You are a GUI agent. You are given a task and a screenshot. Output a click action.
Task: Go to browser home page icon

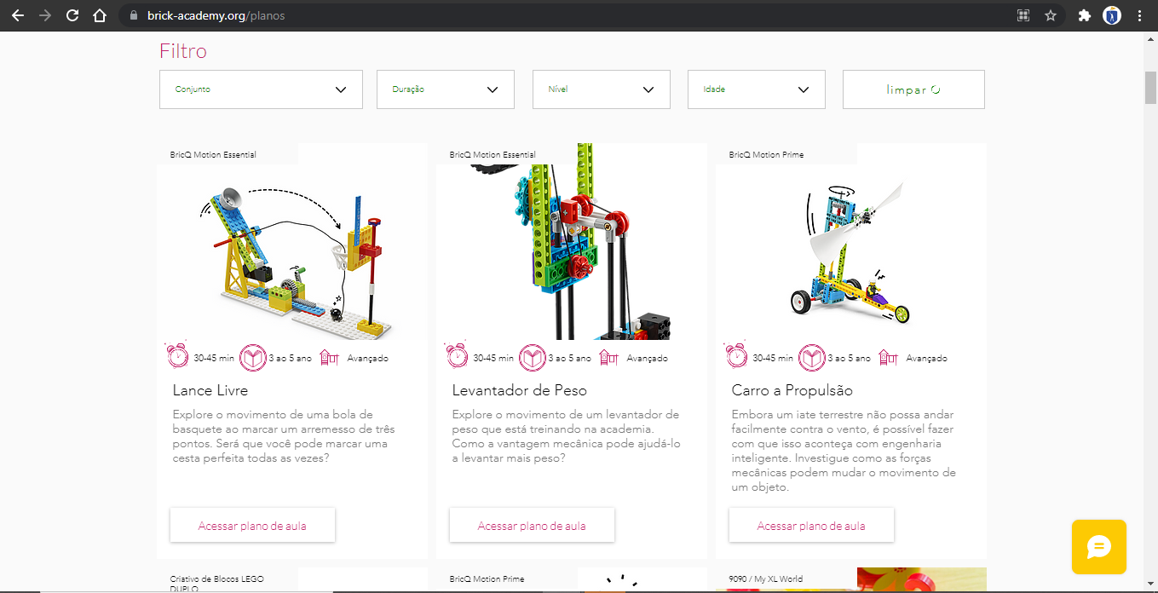(100, 15)
